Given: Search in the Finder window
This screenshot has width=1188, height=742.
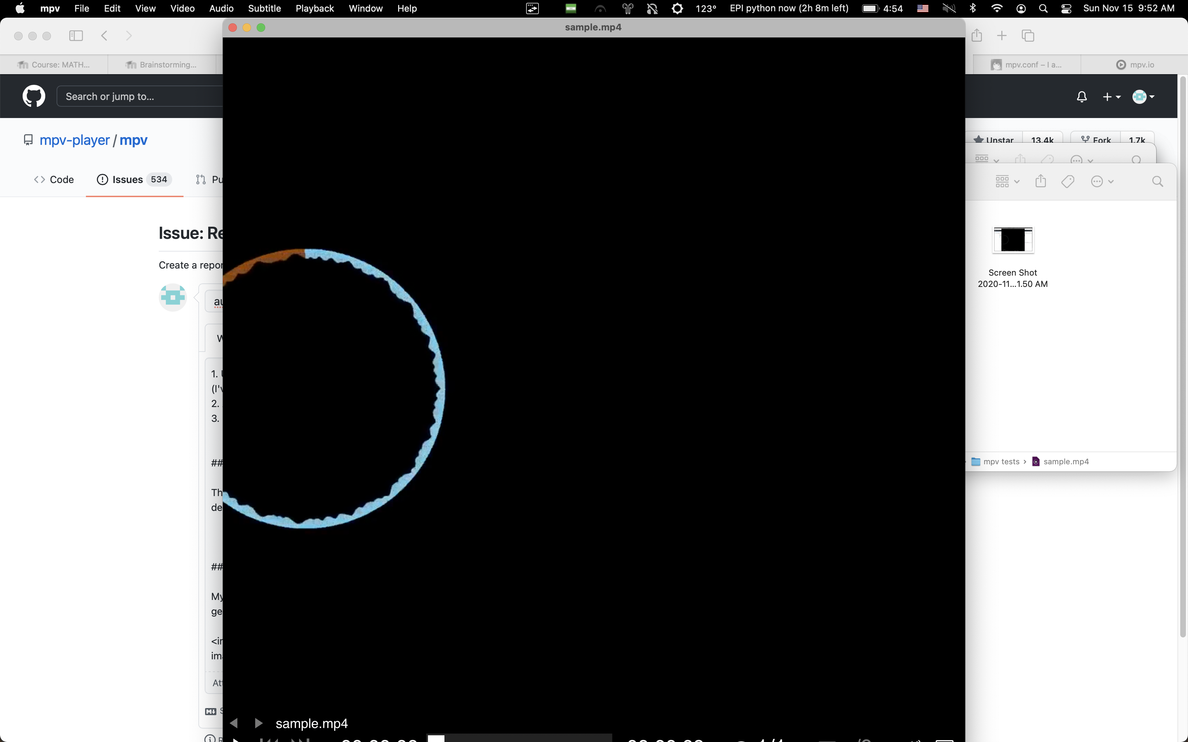Looking at the screenshot, I should 1158,182.
